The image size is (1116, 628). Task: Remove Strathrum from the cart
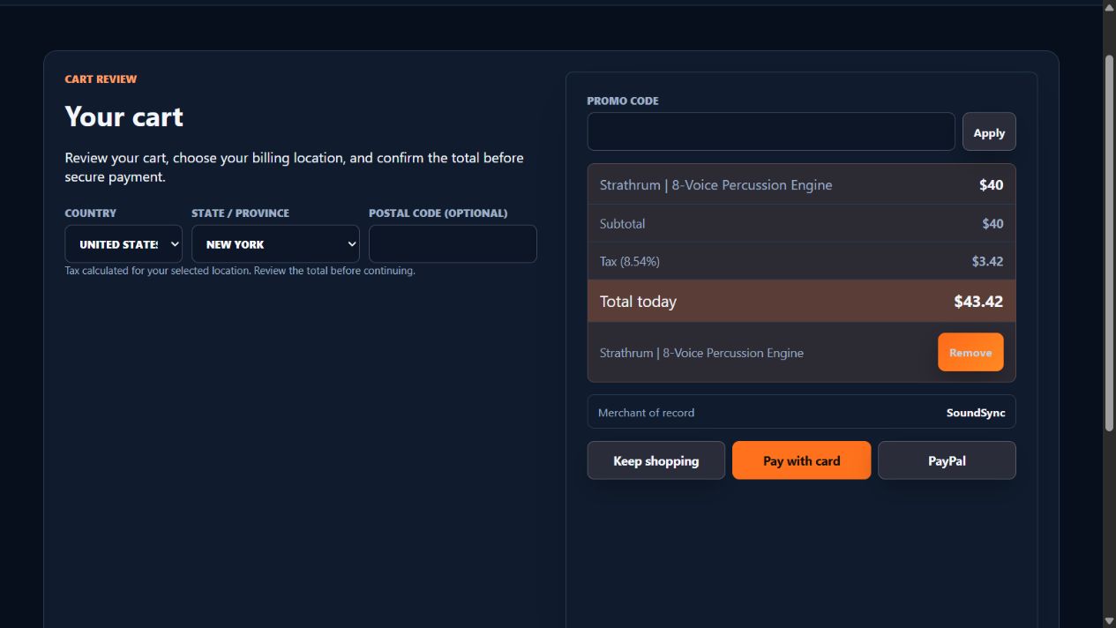(x=970, y=352)
